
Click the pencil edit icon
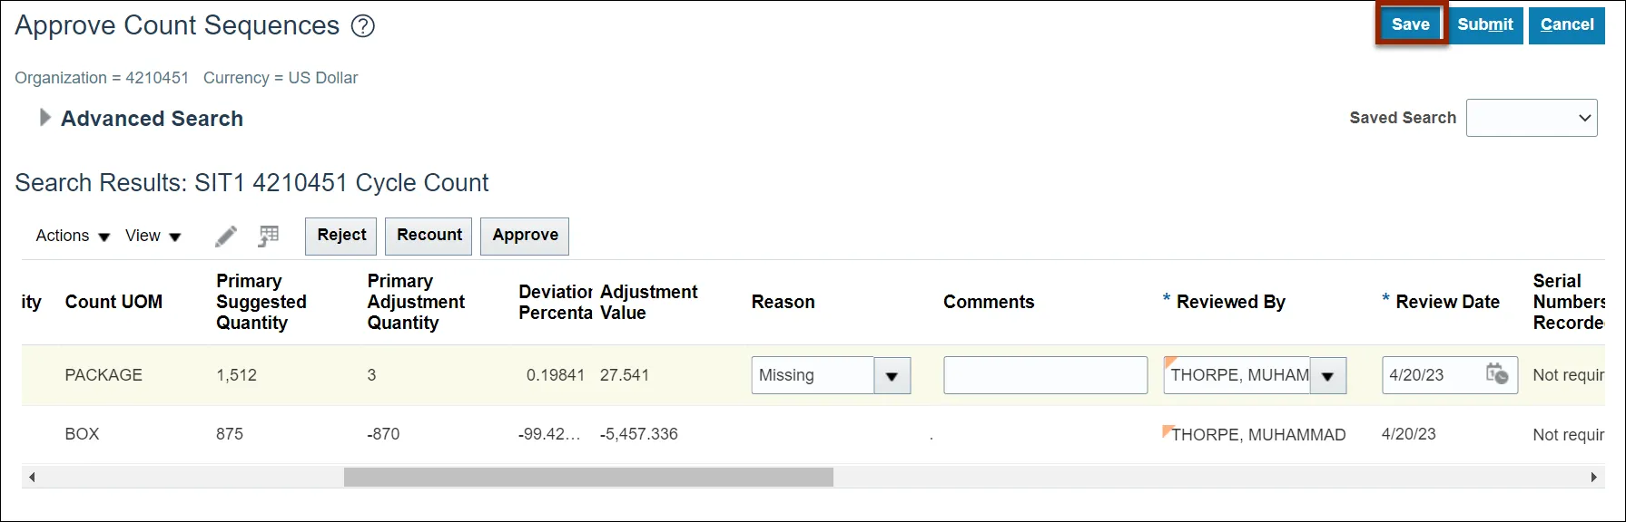coord(226,237)
